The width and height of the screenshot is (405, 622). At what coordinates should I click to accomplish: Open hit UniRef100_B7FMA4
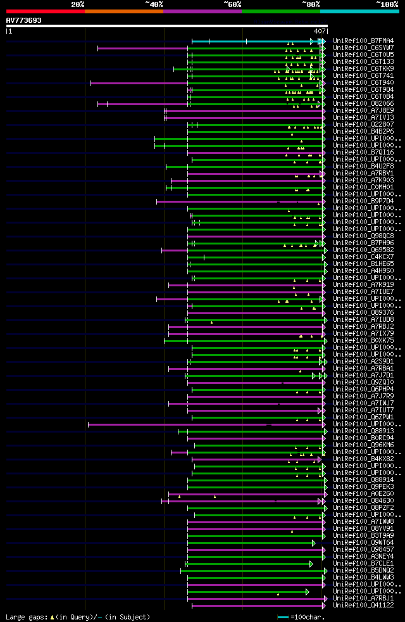coord(363,41)
